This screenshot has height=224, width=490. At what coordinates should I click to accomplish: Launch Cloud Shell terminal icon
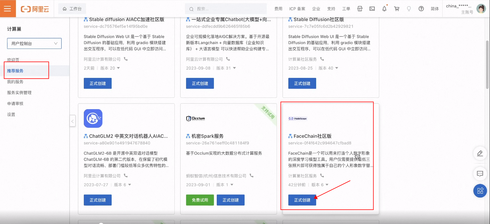pyautogui.click(x=372, y=9)
